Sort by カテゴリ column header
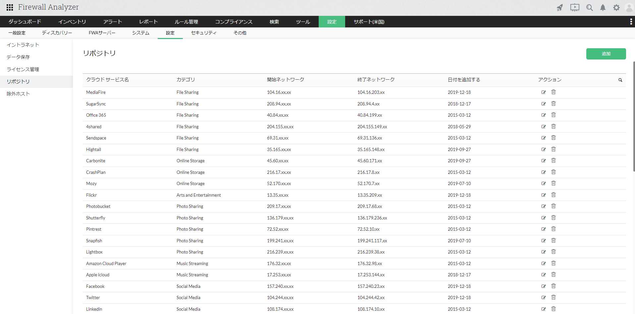The image size is (635, 314). coord(186,80)
